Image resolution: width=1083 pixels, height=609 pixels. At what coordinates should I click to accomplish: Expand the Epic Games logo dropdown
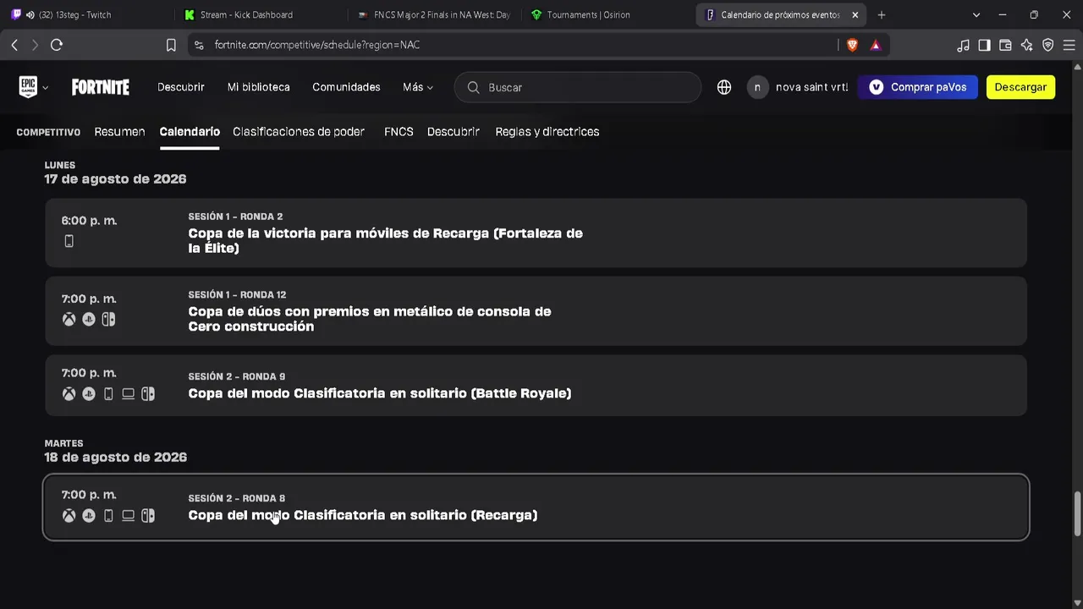click(33, 87)
